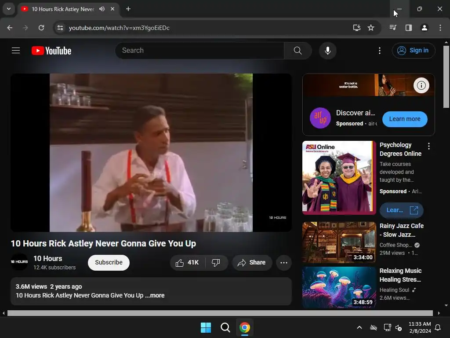The height and width of the screenshot is (338, 450).
Task: Open notifications bell in taskbar
Action: pyautogui.click(x=438, y=327)
